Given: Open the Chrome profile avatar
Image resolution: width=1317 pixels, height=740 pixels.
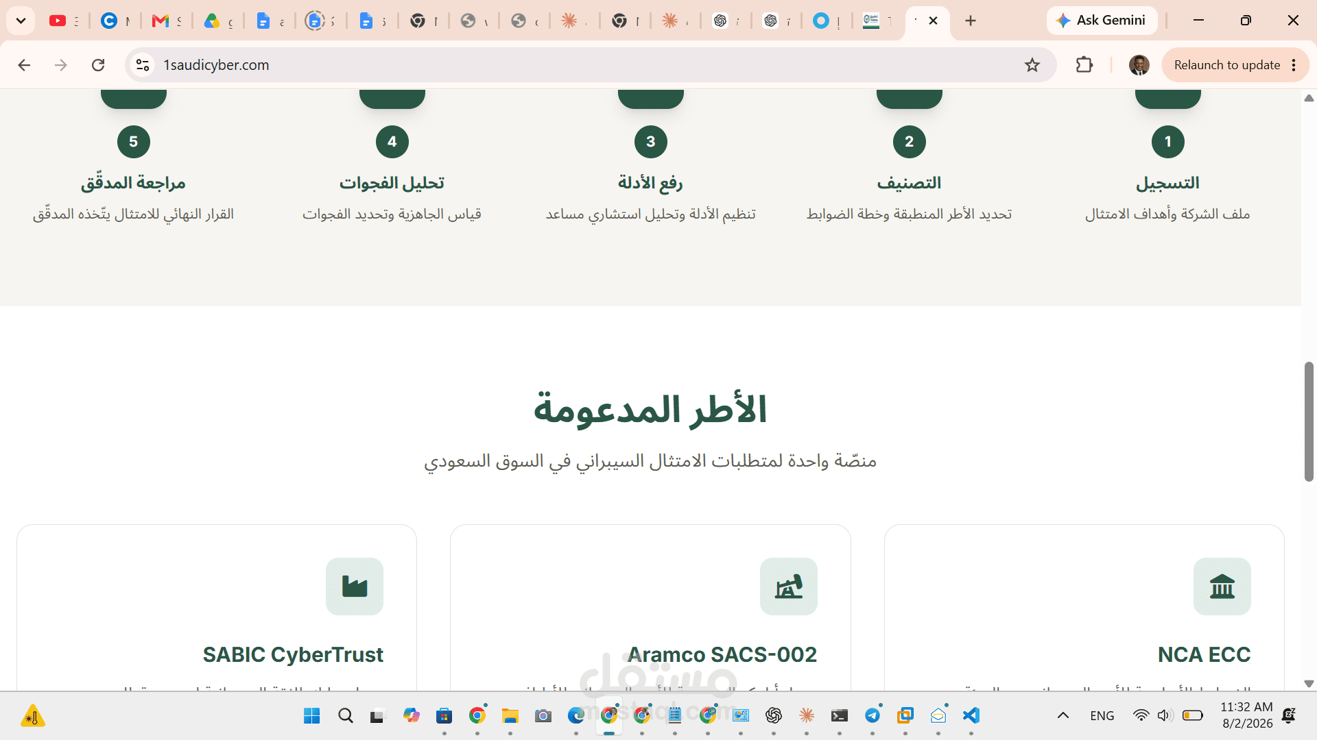Looking at the screenshot, I should 1139,65.
